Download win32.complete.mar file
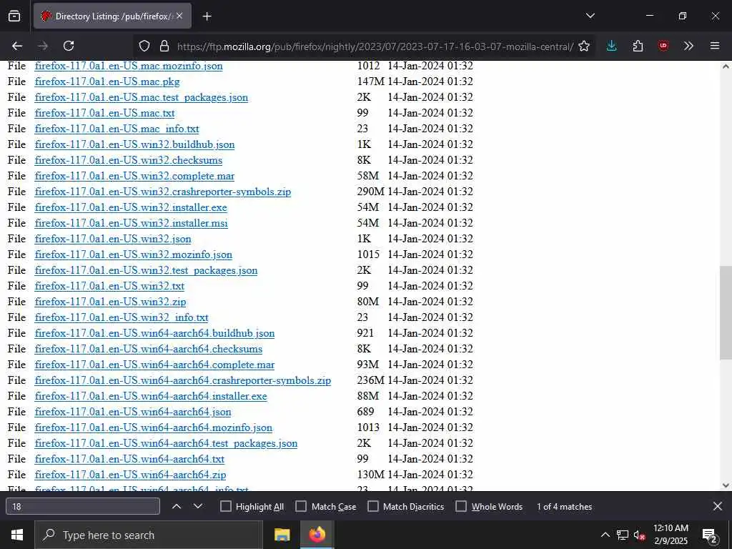Screen dimensions: 732x549 (x=134, y=176)
